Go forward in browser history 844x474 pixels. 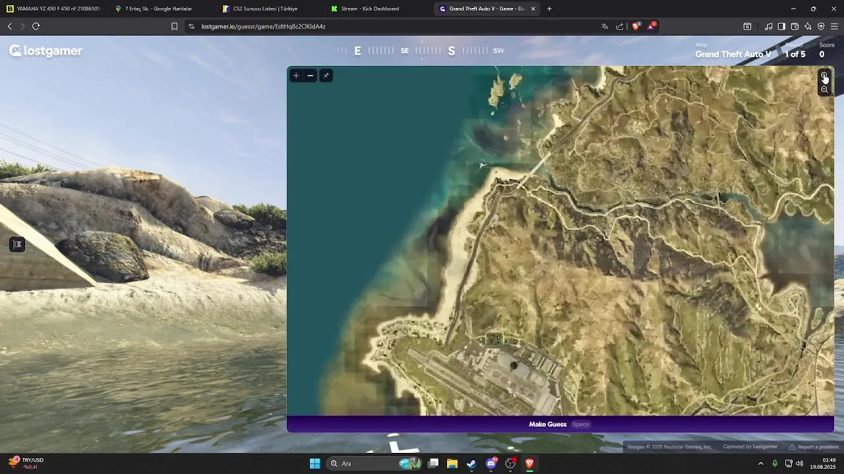[22, 26]
